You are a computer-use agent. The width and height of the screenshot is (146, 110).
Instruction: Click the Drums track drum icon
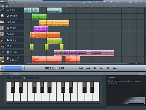pyautogui.click(x=2, y=16)
